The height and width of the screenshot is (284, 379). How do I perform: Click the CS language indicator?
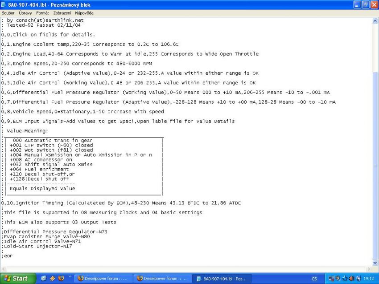tap(314, 279)
